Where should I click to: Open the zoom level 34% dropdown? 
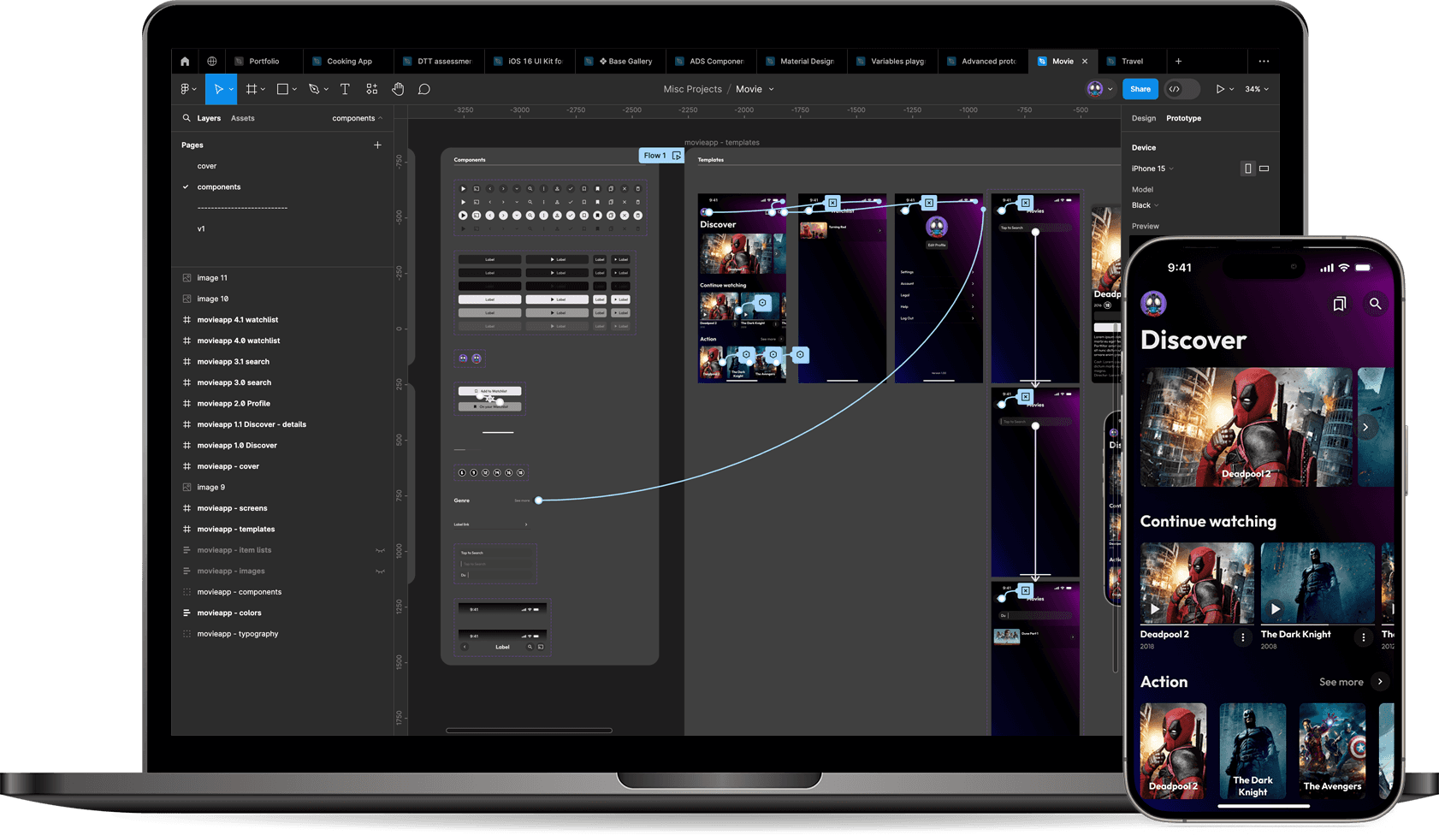coord(1256,89)
